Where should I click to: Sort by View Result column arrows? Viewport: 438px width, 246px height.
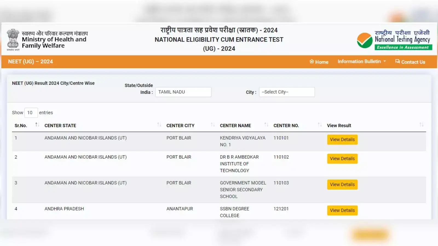421,125
